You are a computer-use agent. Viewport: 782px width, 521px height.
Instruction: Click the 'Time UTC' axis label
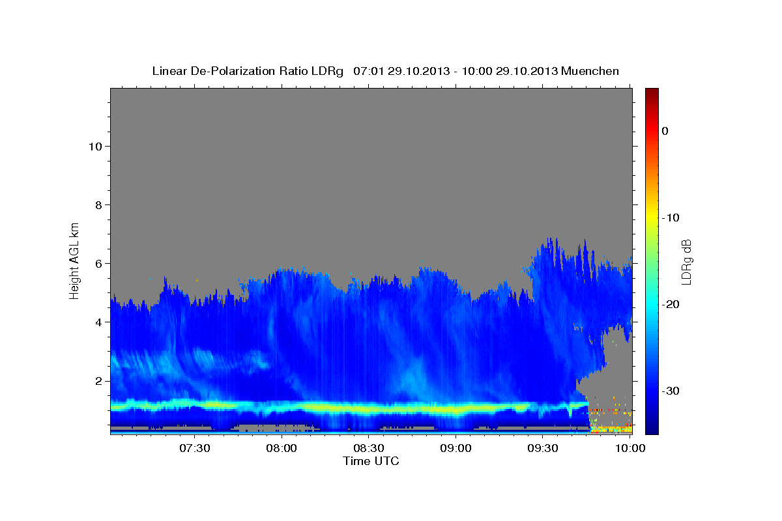click(x=371, y=461)
